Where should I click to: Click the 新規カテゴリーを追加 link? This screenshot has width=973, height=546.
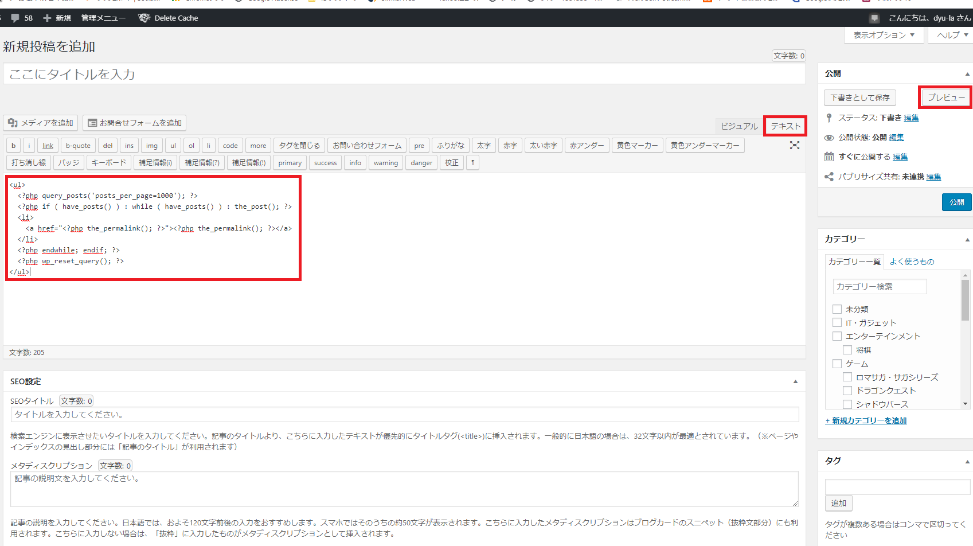[869, 420]
